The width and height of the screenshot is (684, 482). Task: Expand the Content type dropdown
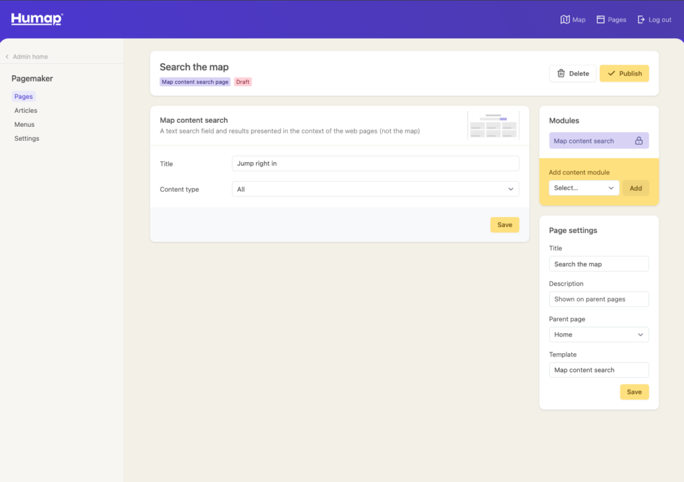pos(375,190)
